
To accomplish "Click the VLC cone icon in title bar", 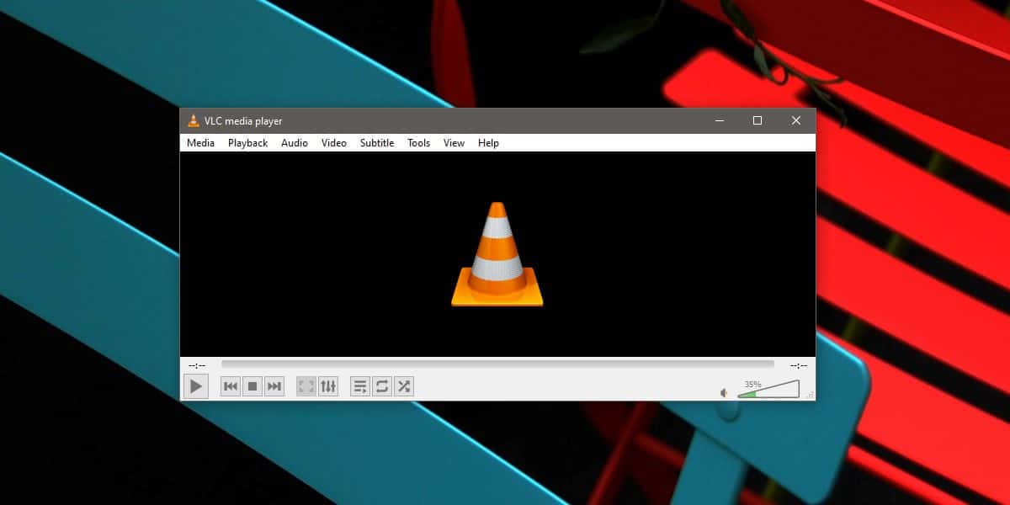I will pos(194,121).
